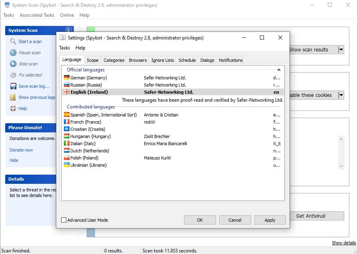This screenshot has width=357, height=254.
Task: Click the Donate now link
Action: (x=21, y=150)
